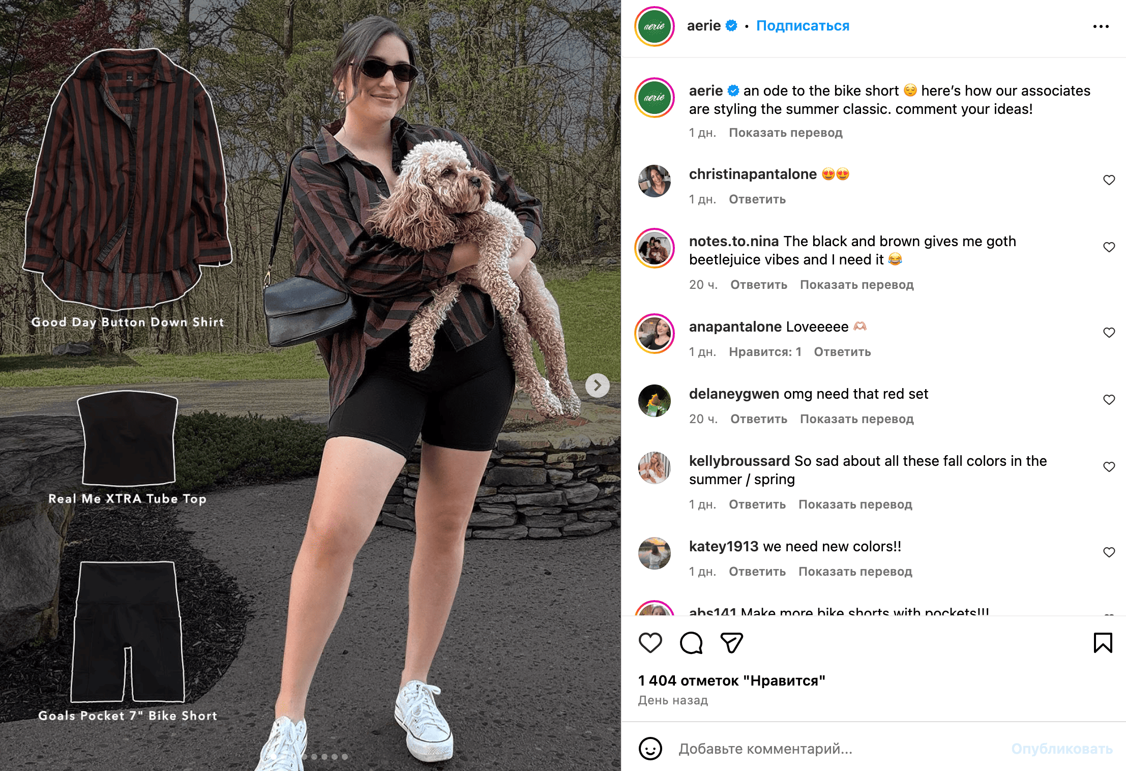Go to next carousel photo arrow
The height and width of the screenshot is (771, 1126).
pos(598,385)
